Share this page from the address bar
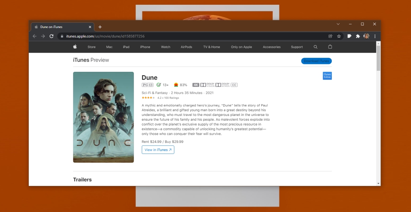411x212 pixels. point(330,36)
